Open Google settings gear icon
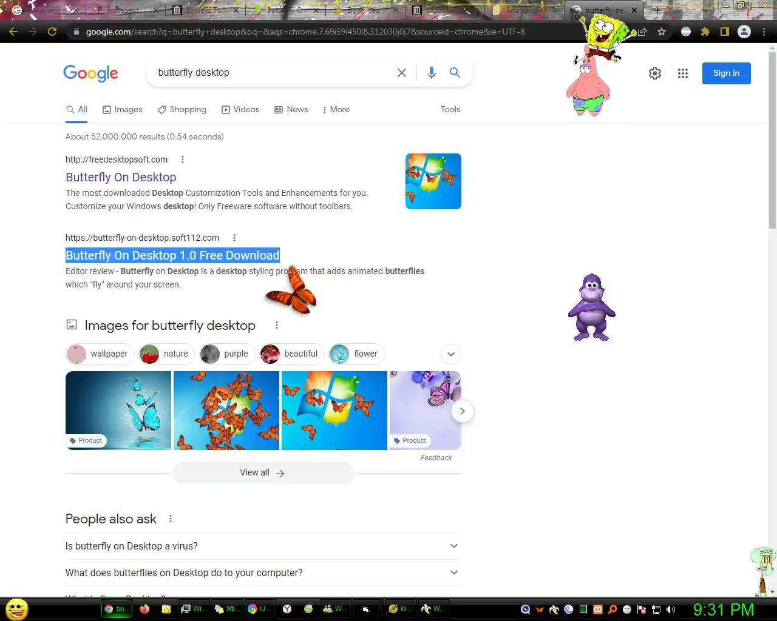 click(655, 73)
